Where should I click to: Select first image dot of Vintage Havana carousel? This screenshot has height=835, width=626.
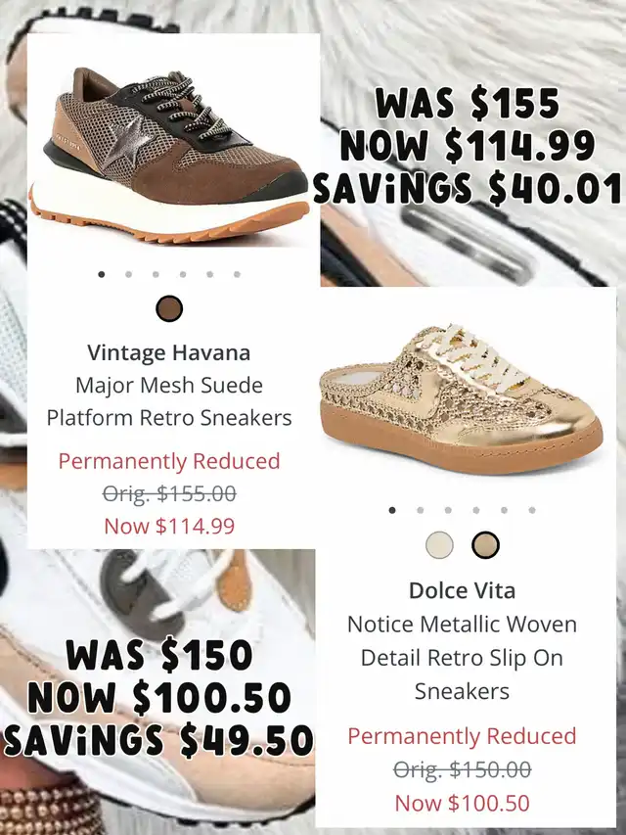(101, 274)
